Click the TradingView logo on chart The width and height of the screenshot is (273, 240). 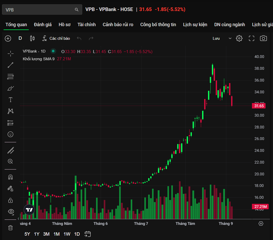pyautogui.click(x=29, y=209)
